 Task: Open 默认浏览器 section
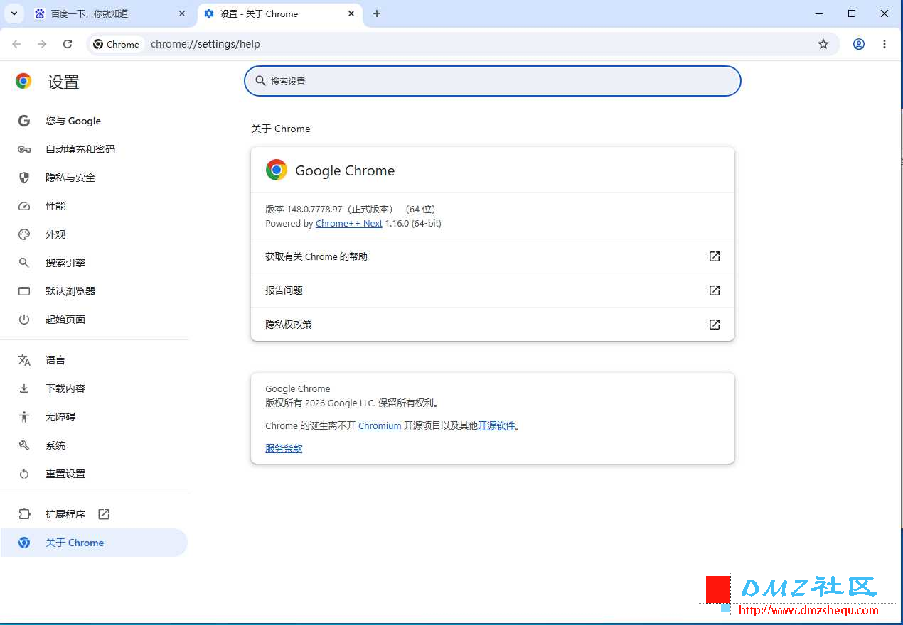[x=94, y=291]
